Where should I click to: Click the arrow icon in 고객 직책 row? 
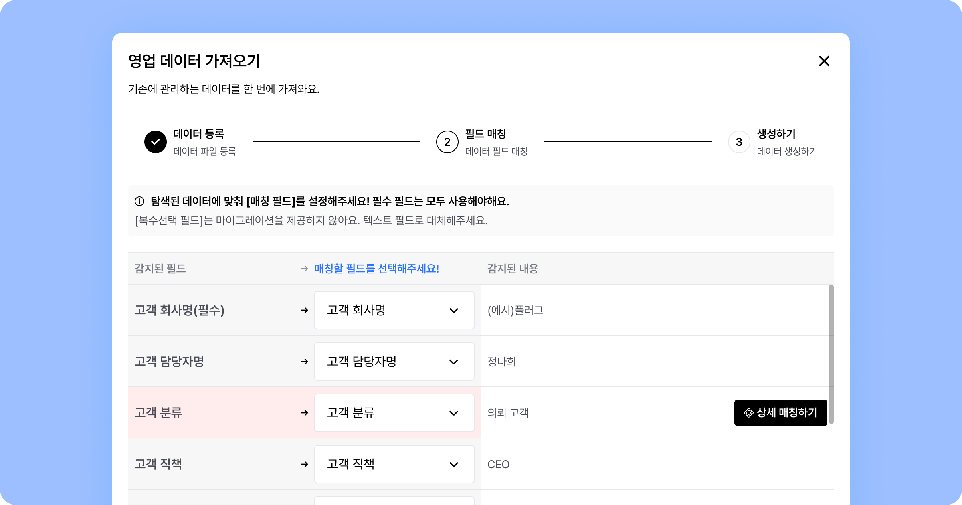304,464
